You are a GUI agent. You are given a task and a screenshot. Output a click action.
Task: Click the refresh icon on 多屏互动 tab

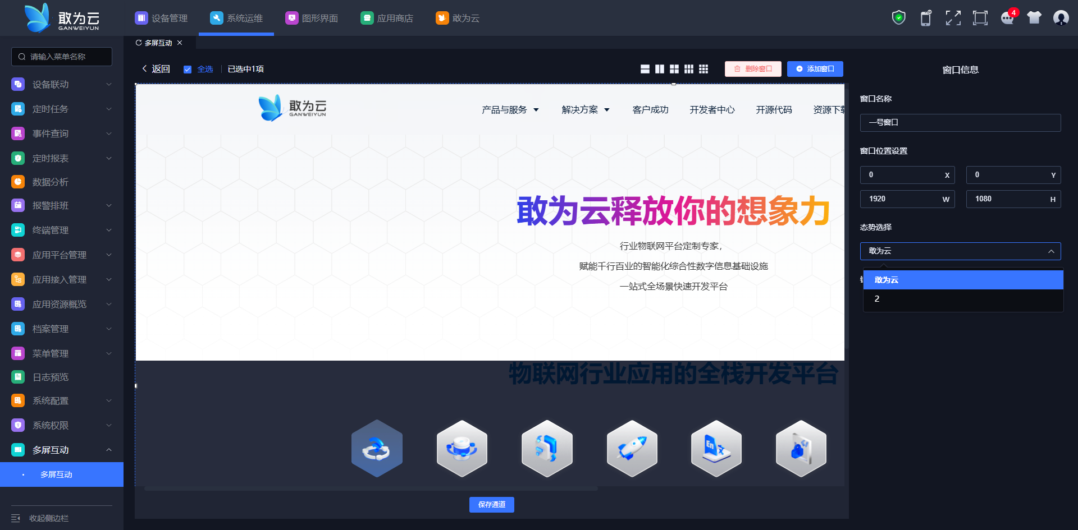click(x=139, y=43)
